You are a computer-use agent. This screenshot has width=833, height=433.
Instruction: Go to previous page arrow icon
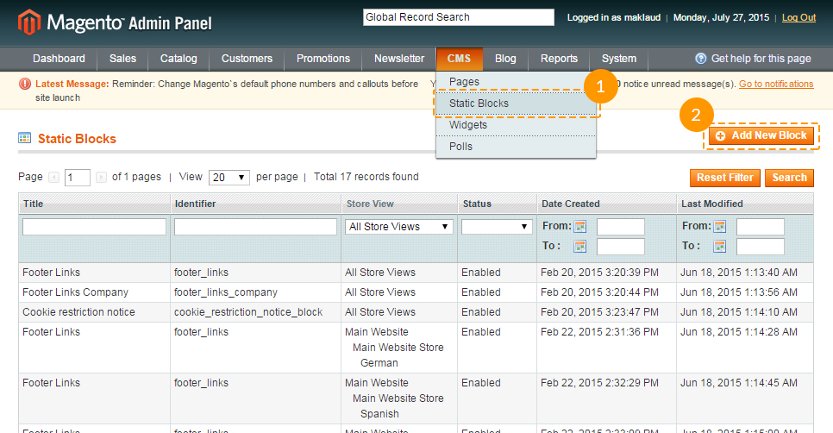(x=53, y=177)
